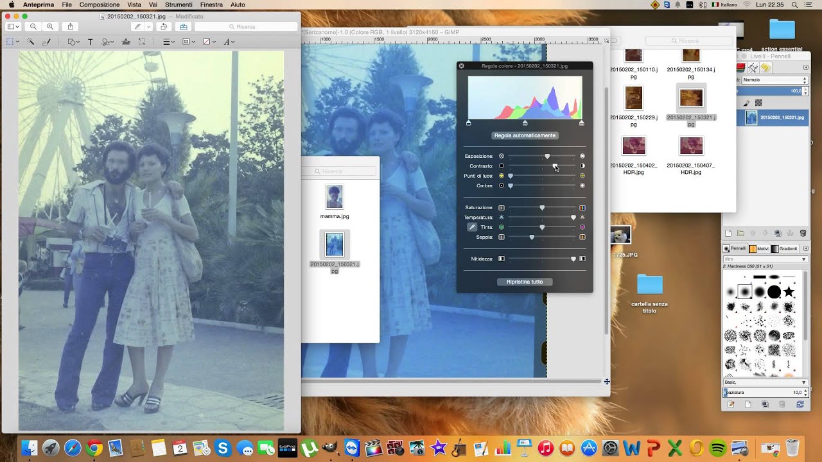Open the border color dropdown

pyautogui.click(x=188, y=42)
